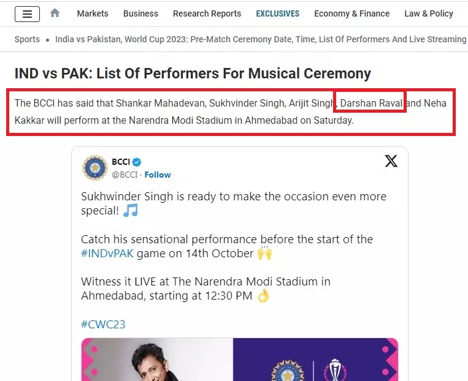Follow the BCCI account

click(x=158, y=175)
